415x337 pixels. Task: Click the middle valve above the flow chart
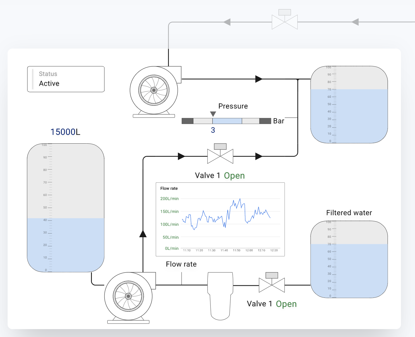pos(220,154)
